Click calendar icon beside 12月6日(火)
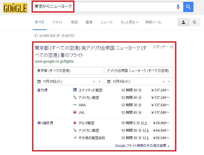 pos(109,82)
